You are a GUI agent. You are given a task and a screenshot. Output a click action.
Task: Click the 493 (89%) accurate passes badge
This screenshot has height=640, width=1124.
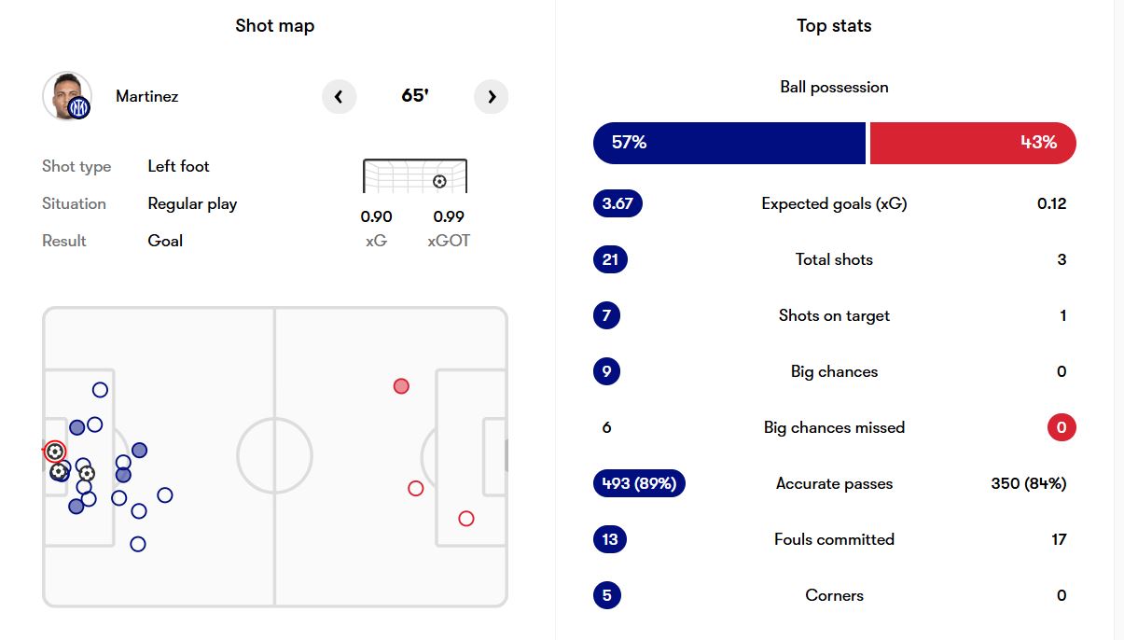point(639,483)
